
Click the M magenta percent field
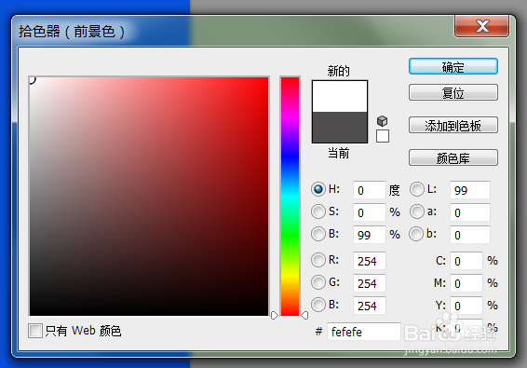pos(466,283)
